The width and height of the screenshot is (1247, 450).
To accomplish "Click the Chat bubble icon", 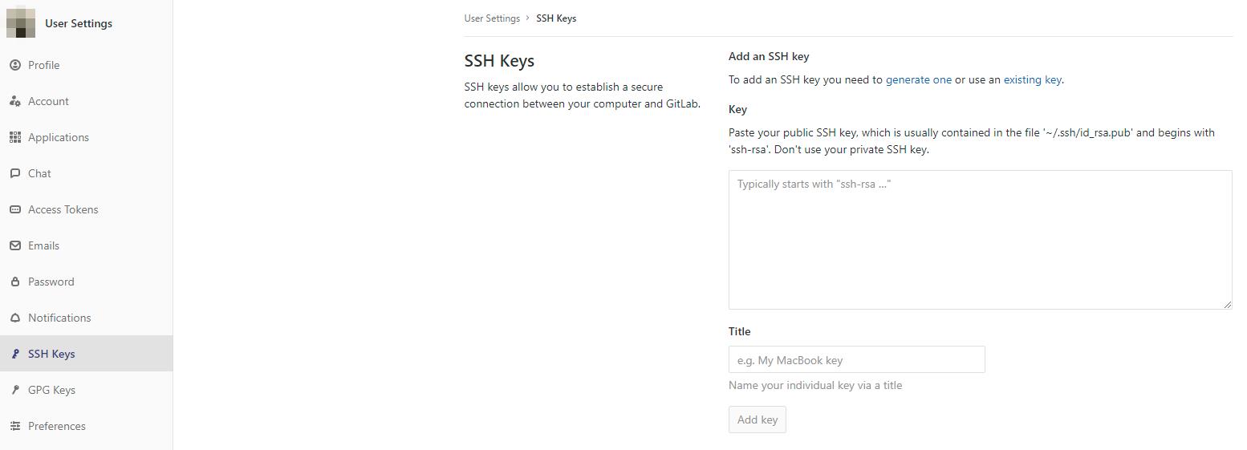I will 15,173.
